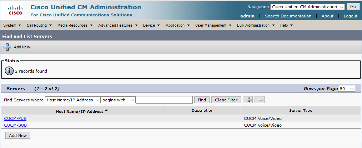The image size is (362, 148).
Task: Click the information status icon
Action: coord(9,71)
